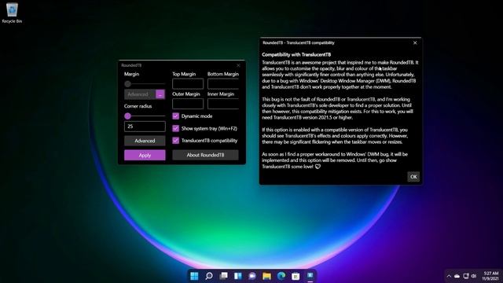Open the Widgets panel from taskbar

[x=237, y=276]
